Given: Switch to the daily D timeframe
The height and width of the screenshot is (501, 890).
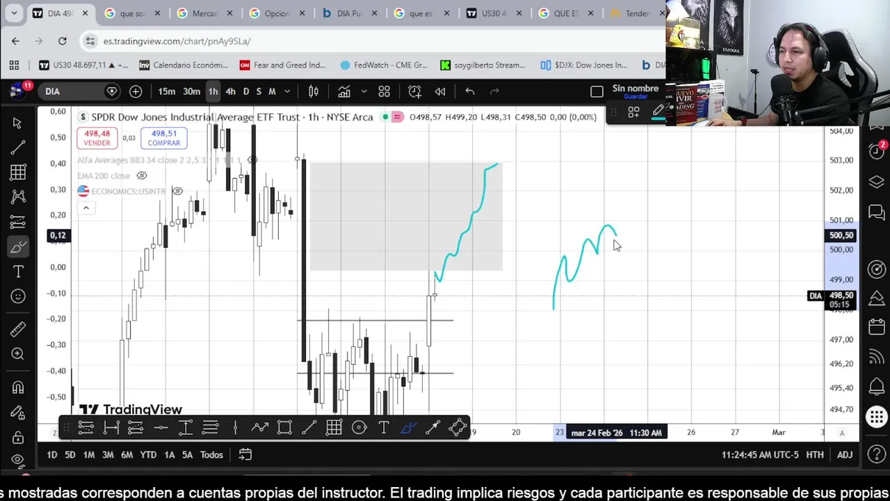Looking at the screenshot, I should (x=245, y=91).
